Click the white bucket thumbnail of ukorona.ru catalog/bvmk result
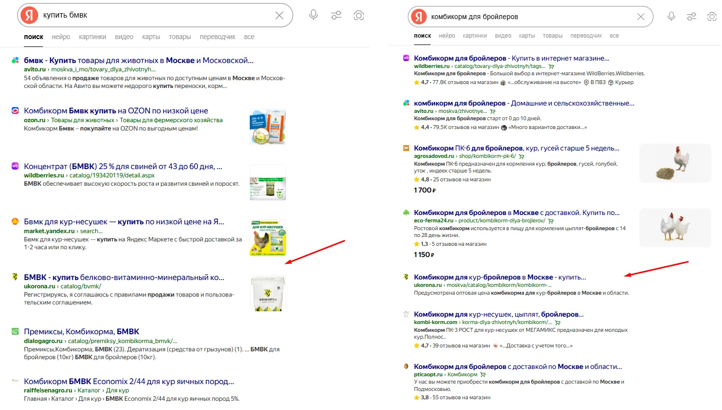The image size is (722, 410). [268, 293]
